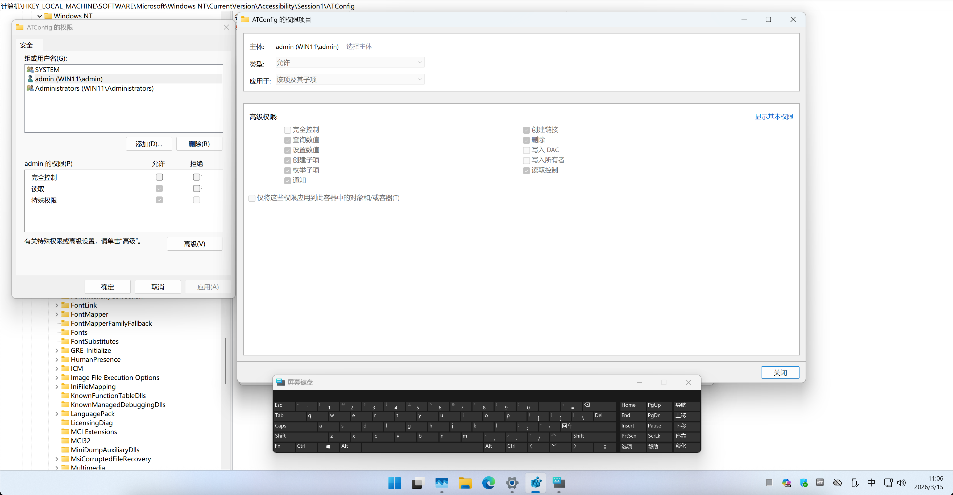The height and width of the screenshot is (495, 953).
Task: Select Fonts key in registry tree
Action: tap(79, 332)
